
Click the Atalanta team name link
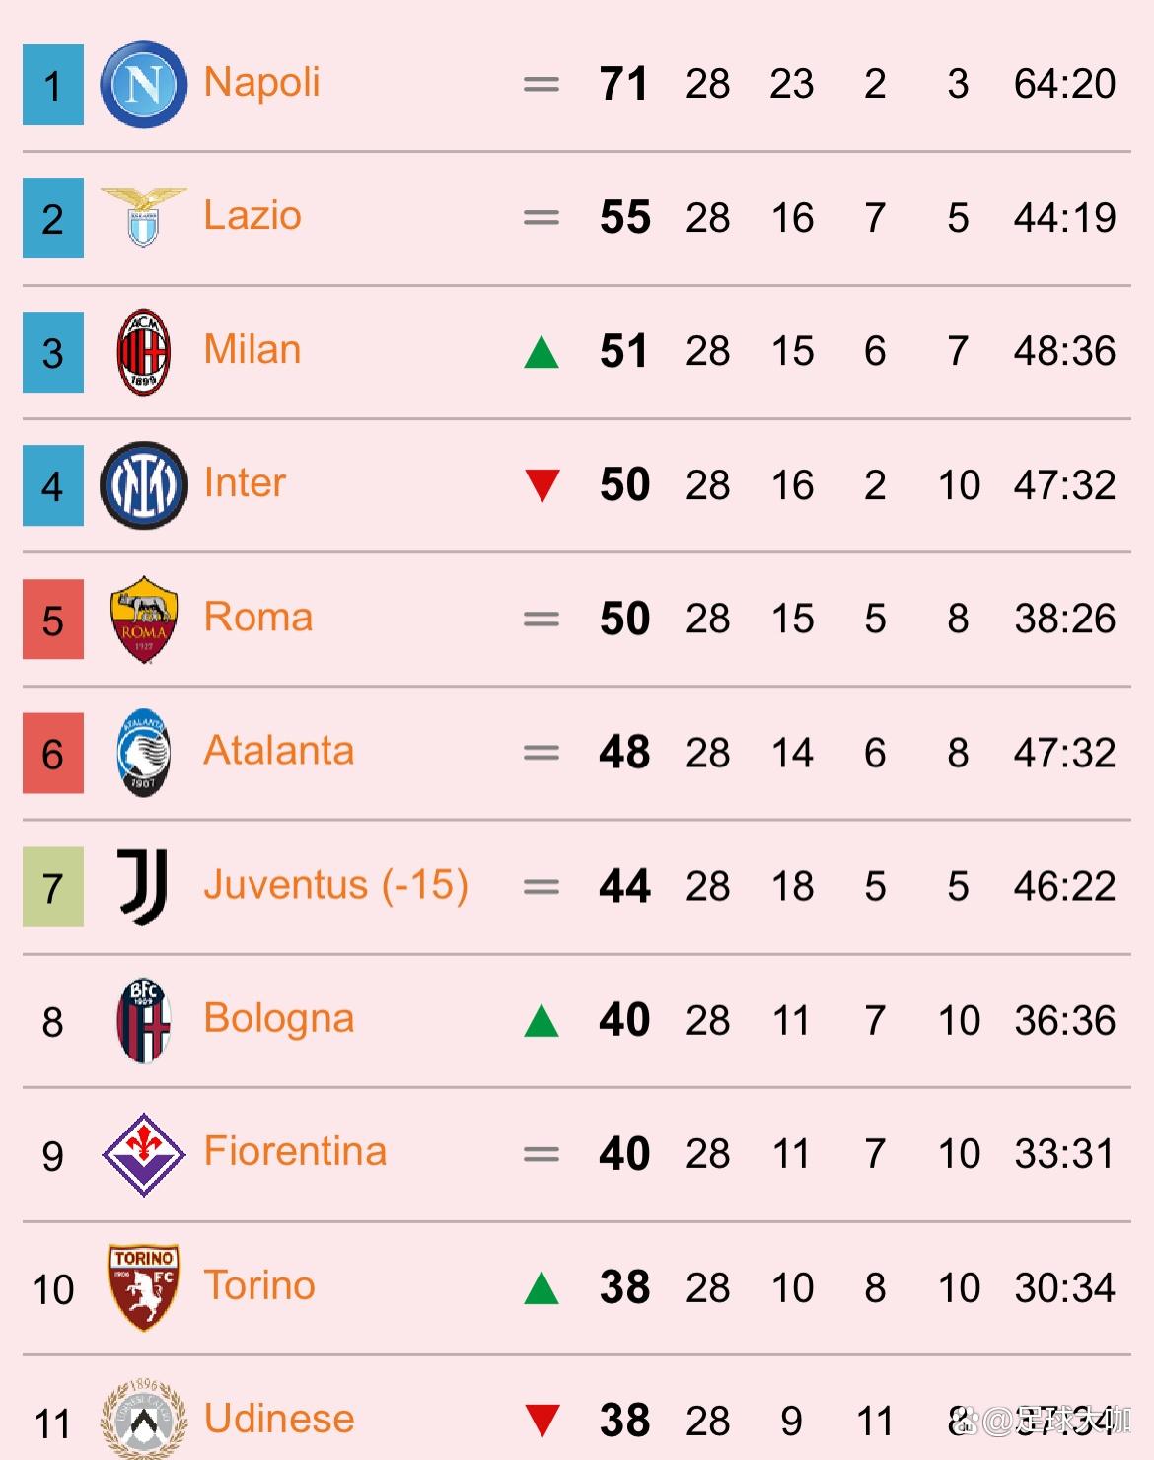click(x=278, y=751)
